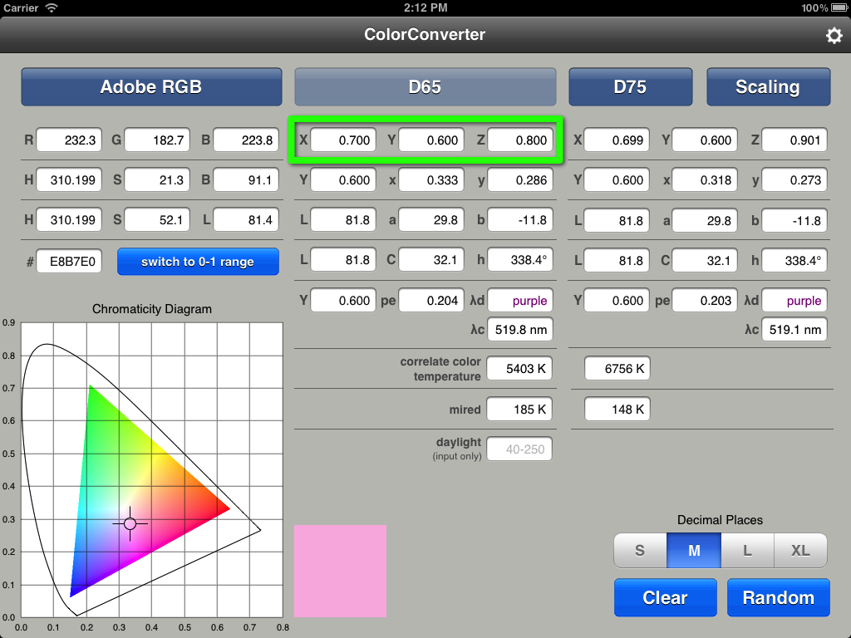Image resolution: width=851 pixels, height=638 pixels.
Task: Tap the pink color preview swatch
Action: (340, 571)
